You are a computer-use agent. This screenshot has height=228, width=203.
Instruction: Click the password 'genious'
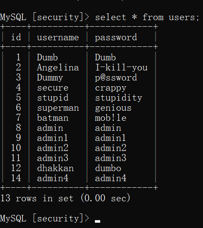point(113,109)
